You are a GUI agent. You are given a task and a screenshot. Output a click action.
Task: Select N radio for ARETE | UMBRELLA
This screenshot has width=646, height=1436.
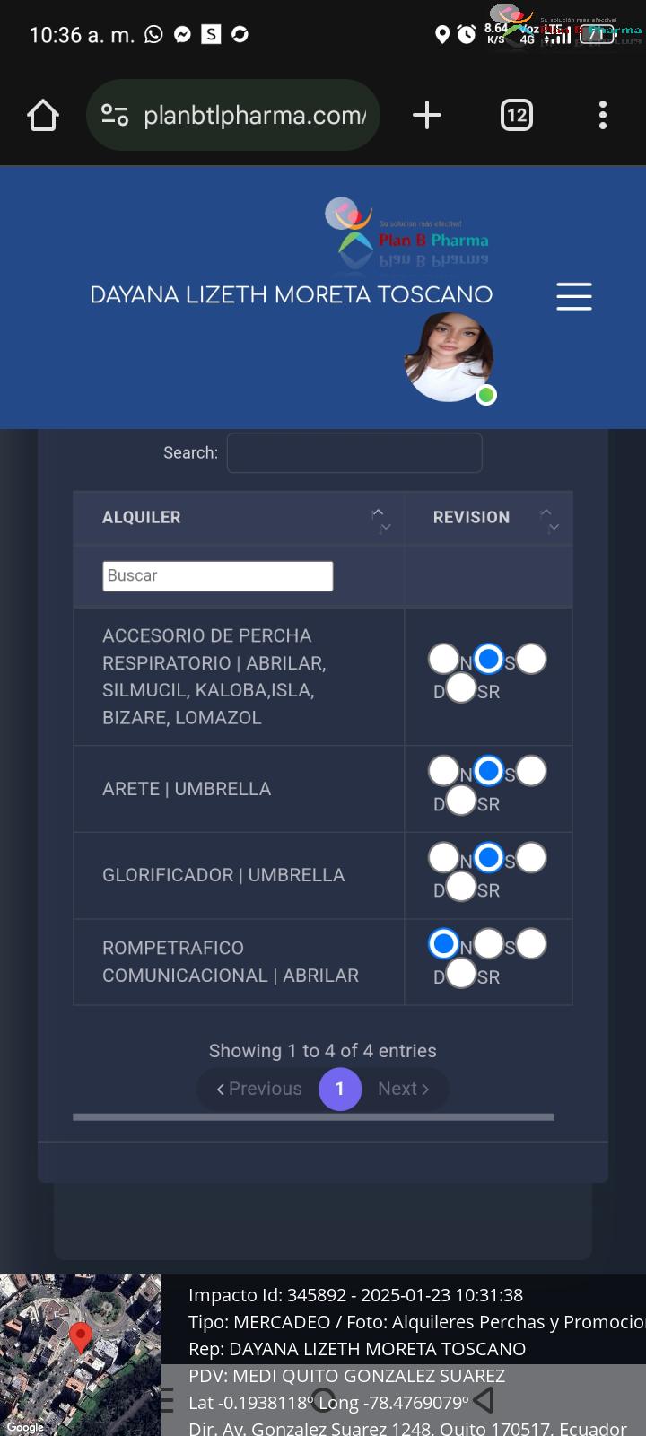443,770
